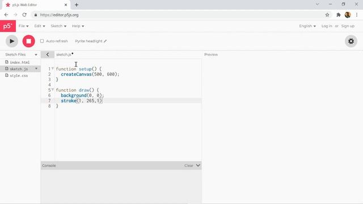Viewport: 363px width, 204px height.
Task: Go forward in browser history
Action: [x=15, y=15]
